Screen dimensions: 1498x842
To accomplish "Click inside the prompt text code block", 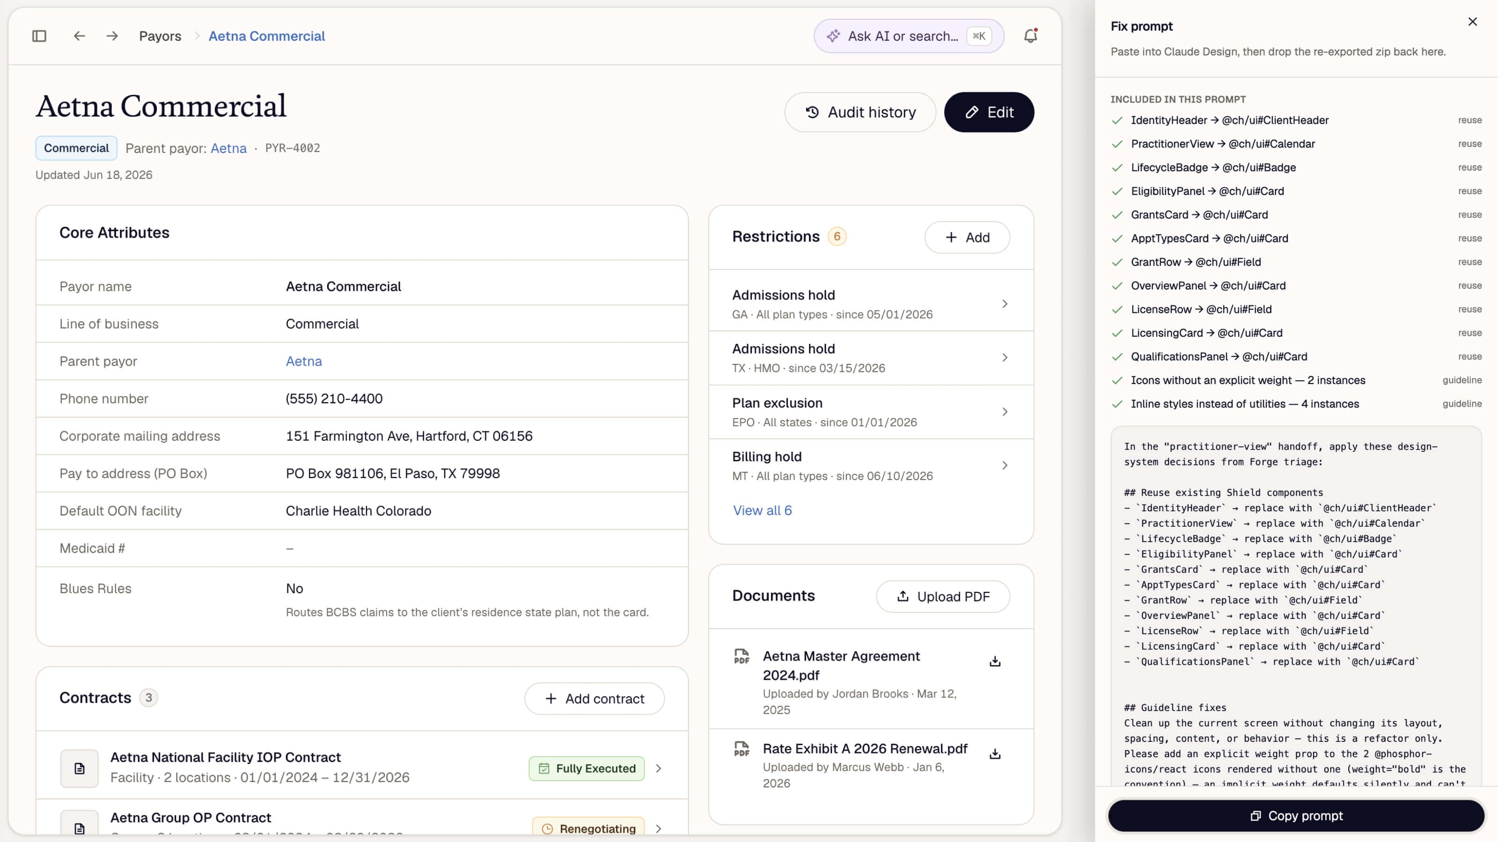I will pos(1296,607).
